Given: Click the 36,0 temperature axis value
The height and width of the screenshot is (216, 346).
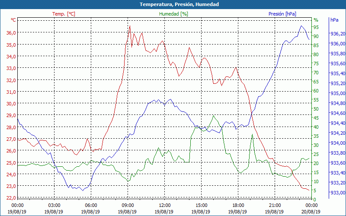Looking at the screenshot, I should [x=11, y=33].
